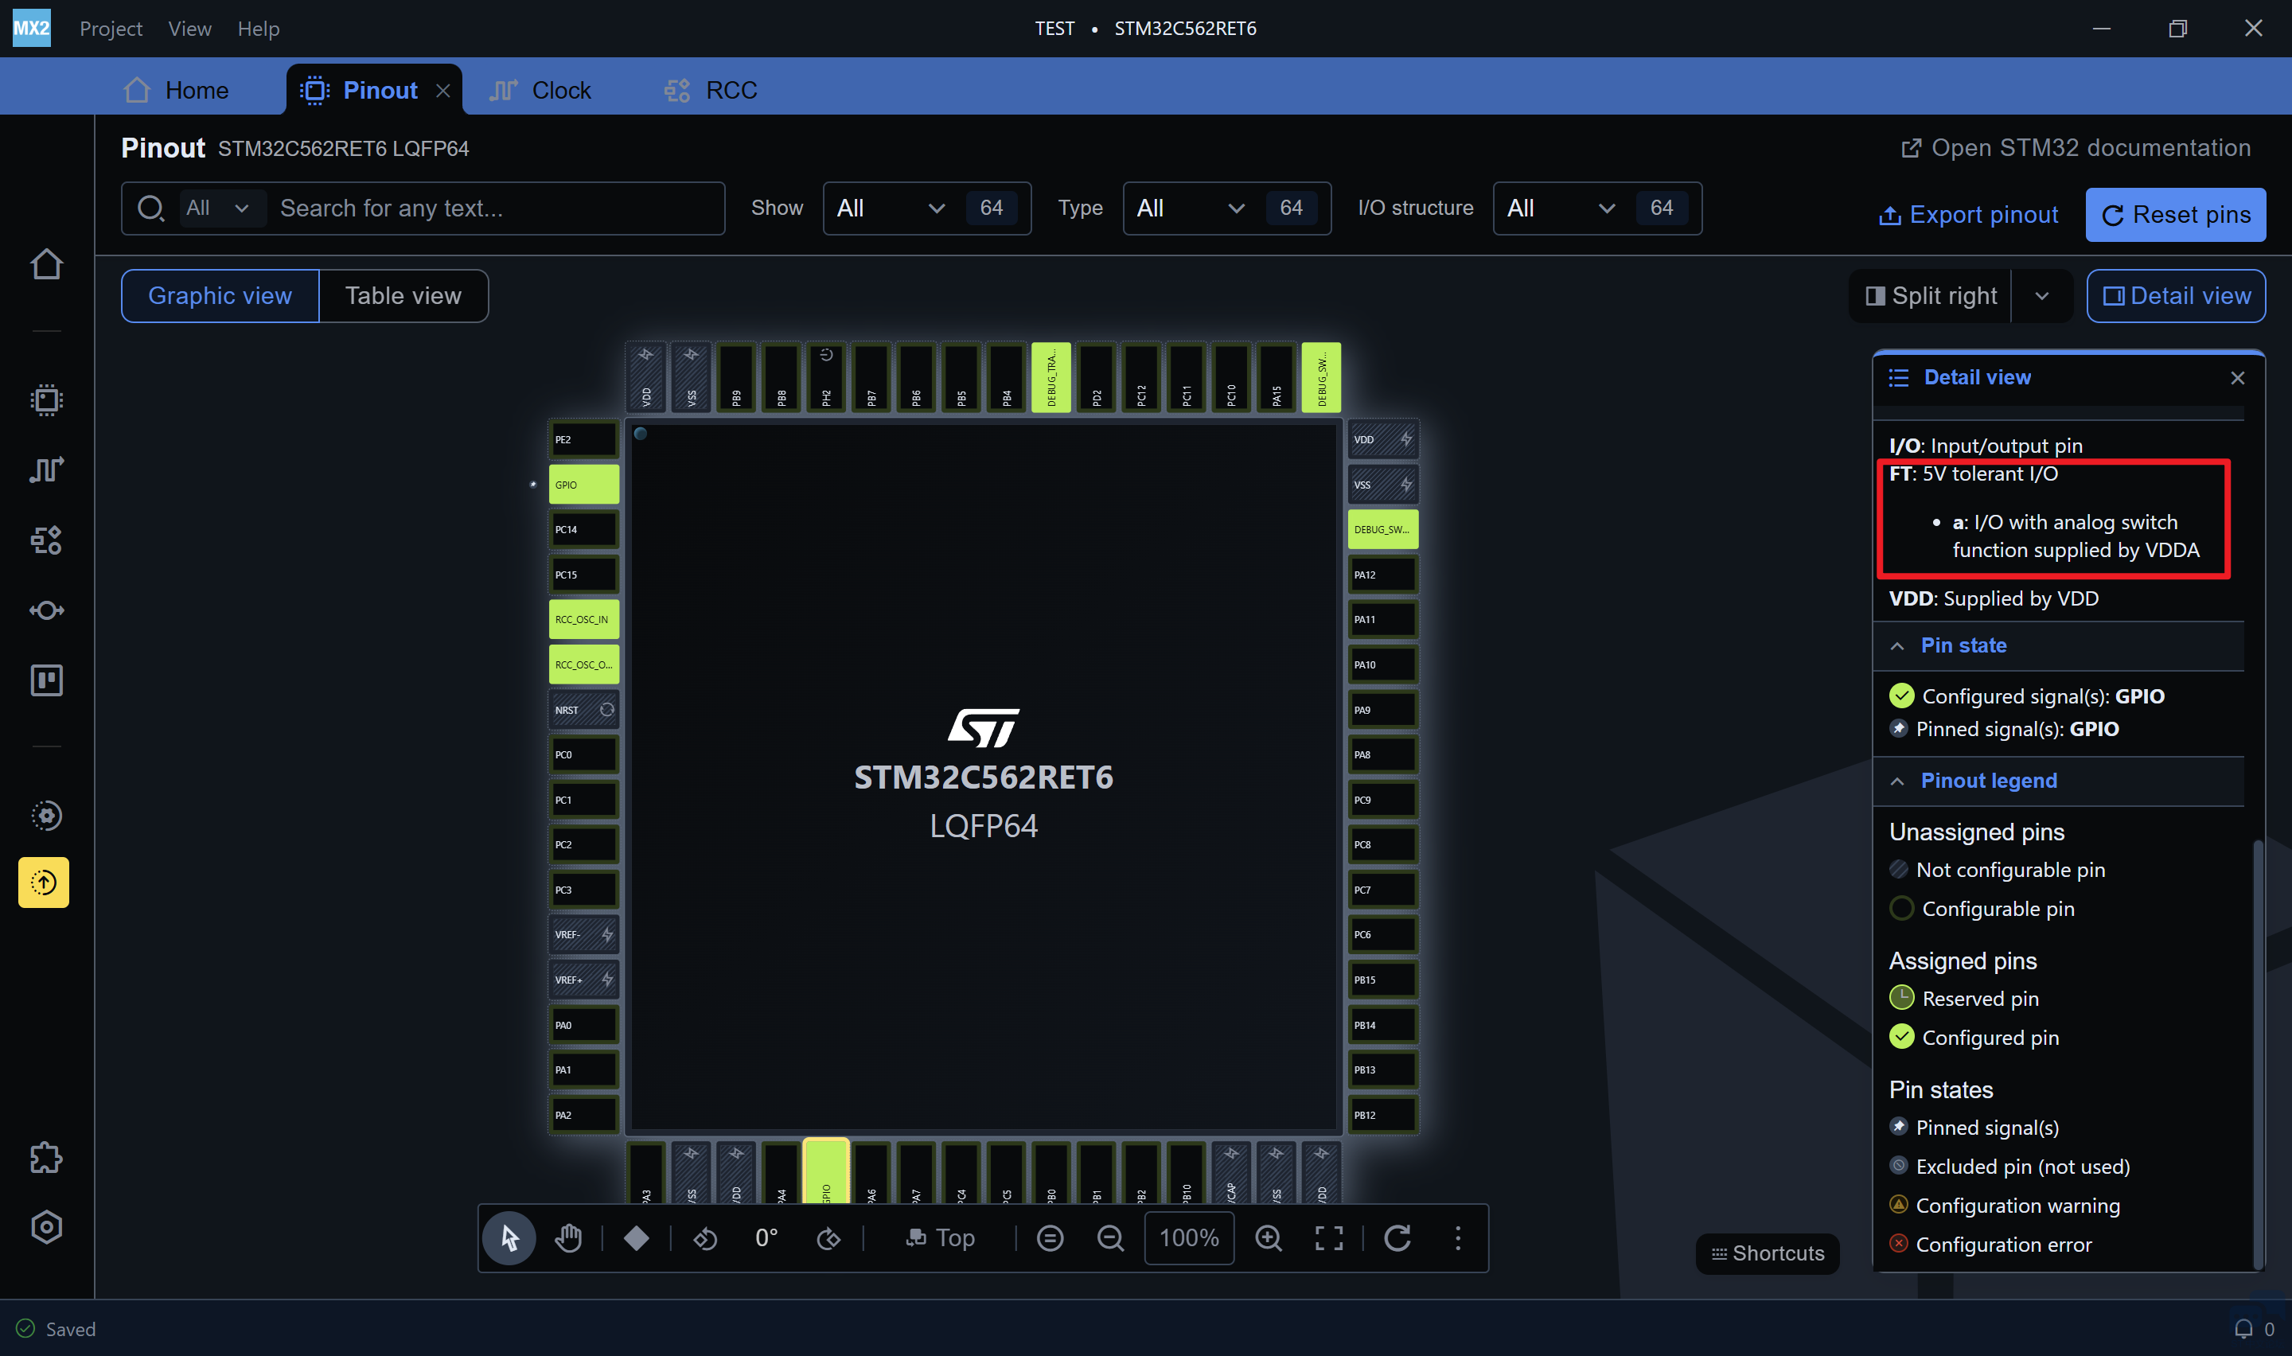Click the Reset pins button
The width and height of the screenshot is (2292, 1356).
(x=2175, y=215)
